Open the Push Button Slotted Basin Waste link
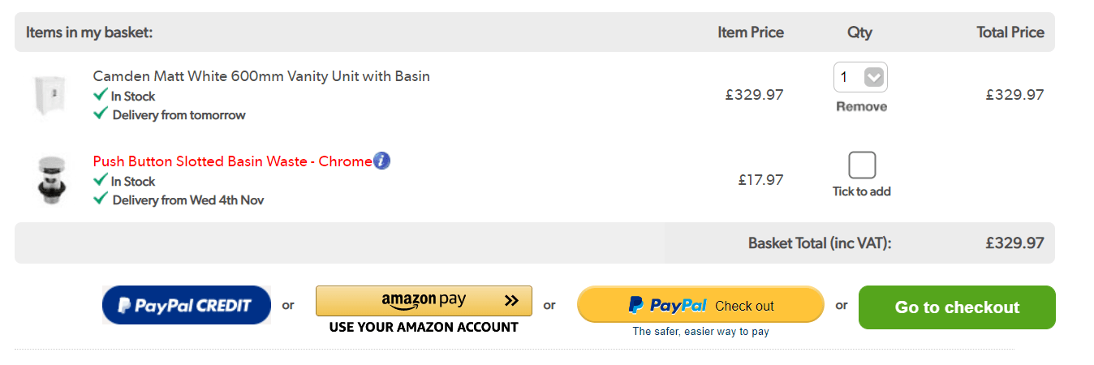Viewport: 1094px width, 365px height. [232, 161]
